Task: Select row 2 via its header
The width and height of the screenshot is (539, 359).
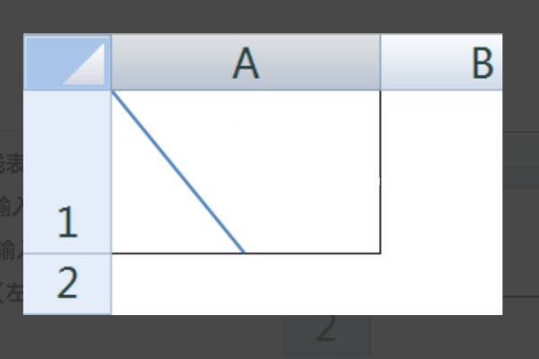Action: click(x=67, y=285)
